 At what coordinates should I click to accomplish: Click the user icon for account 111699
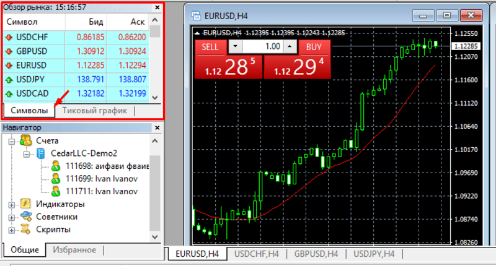pyautogui.click(x=56, y=179)
